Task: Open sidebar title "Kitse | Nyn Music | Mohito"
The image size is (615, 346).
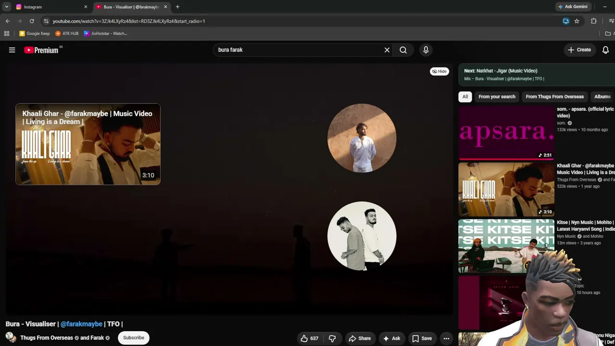Action: [x=585, y=226]
